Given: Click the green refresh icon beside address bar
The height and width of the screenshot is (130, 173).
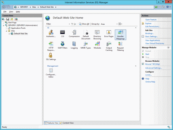Looking at the screenshot, I should (156, 7).
